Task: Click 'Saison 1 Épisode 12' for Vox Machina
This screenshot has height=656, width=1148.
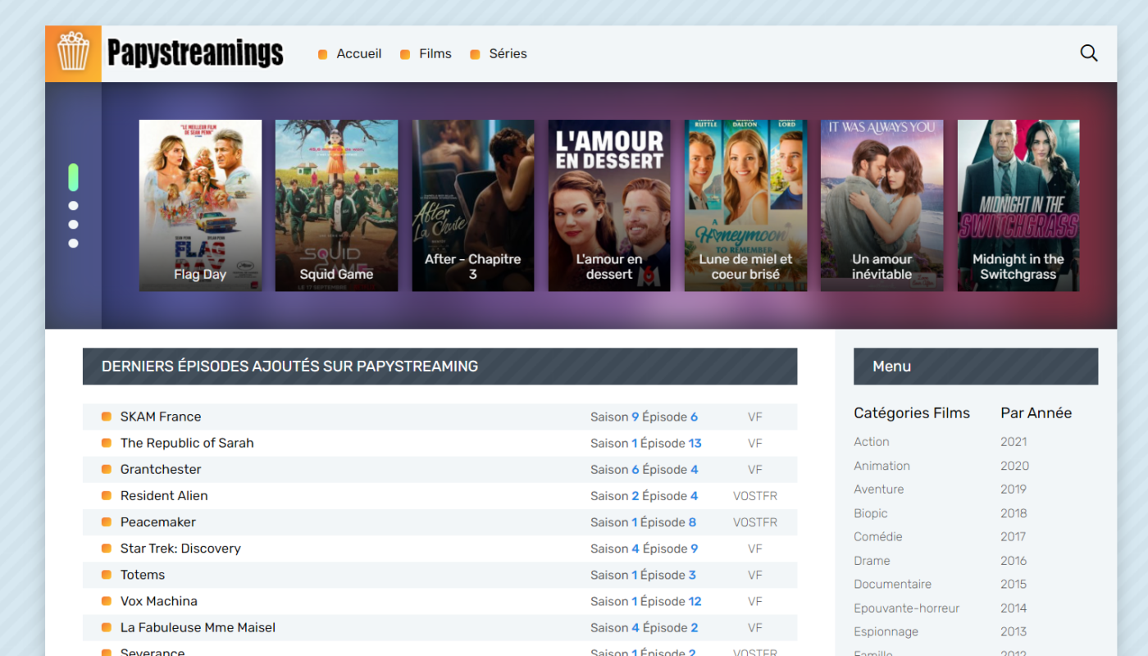Action: click(x=646, y=601)
